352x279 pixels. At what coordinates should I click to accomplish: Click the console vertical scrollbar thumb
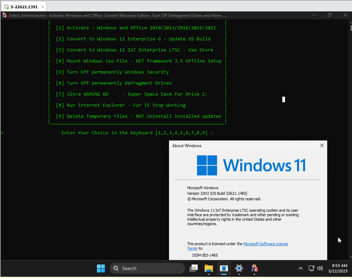coord(351,28)
